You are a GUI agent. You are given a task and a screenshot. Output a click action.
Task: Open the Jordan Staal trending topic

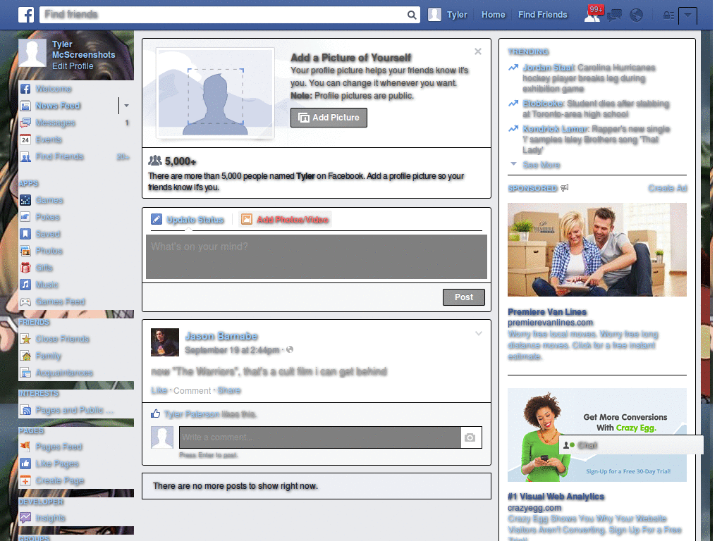coord(549,68)
